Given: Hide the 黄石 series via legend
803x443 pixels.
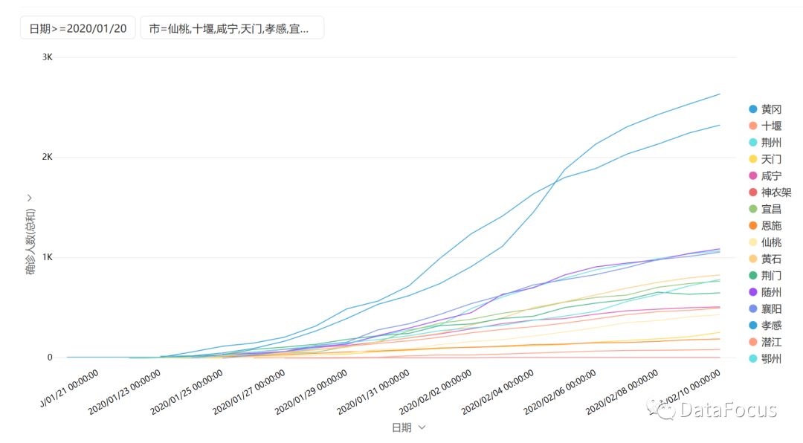Looking at the screenshot, I should [x=771, y=259].
